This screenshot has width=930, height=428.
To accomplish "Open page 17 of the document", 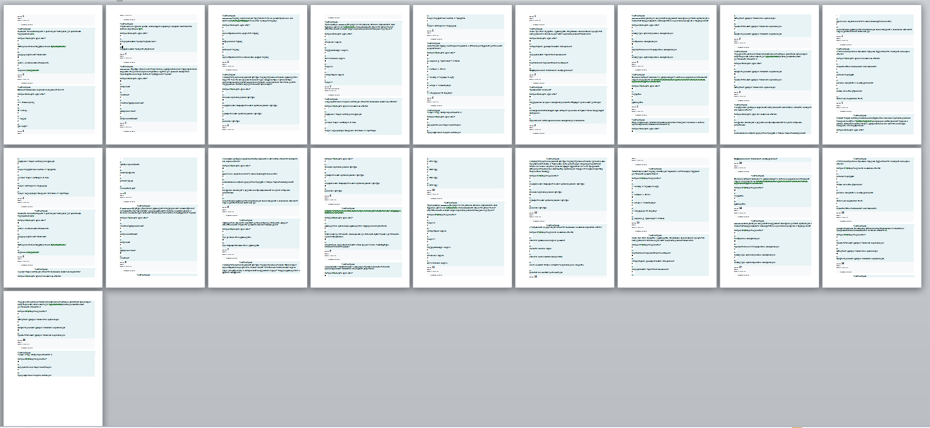I will (x=769, y=218).
